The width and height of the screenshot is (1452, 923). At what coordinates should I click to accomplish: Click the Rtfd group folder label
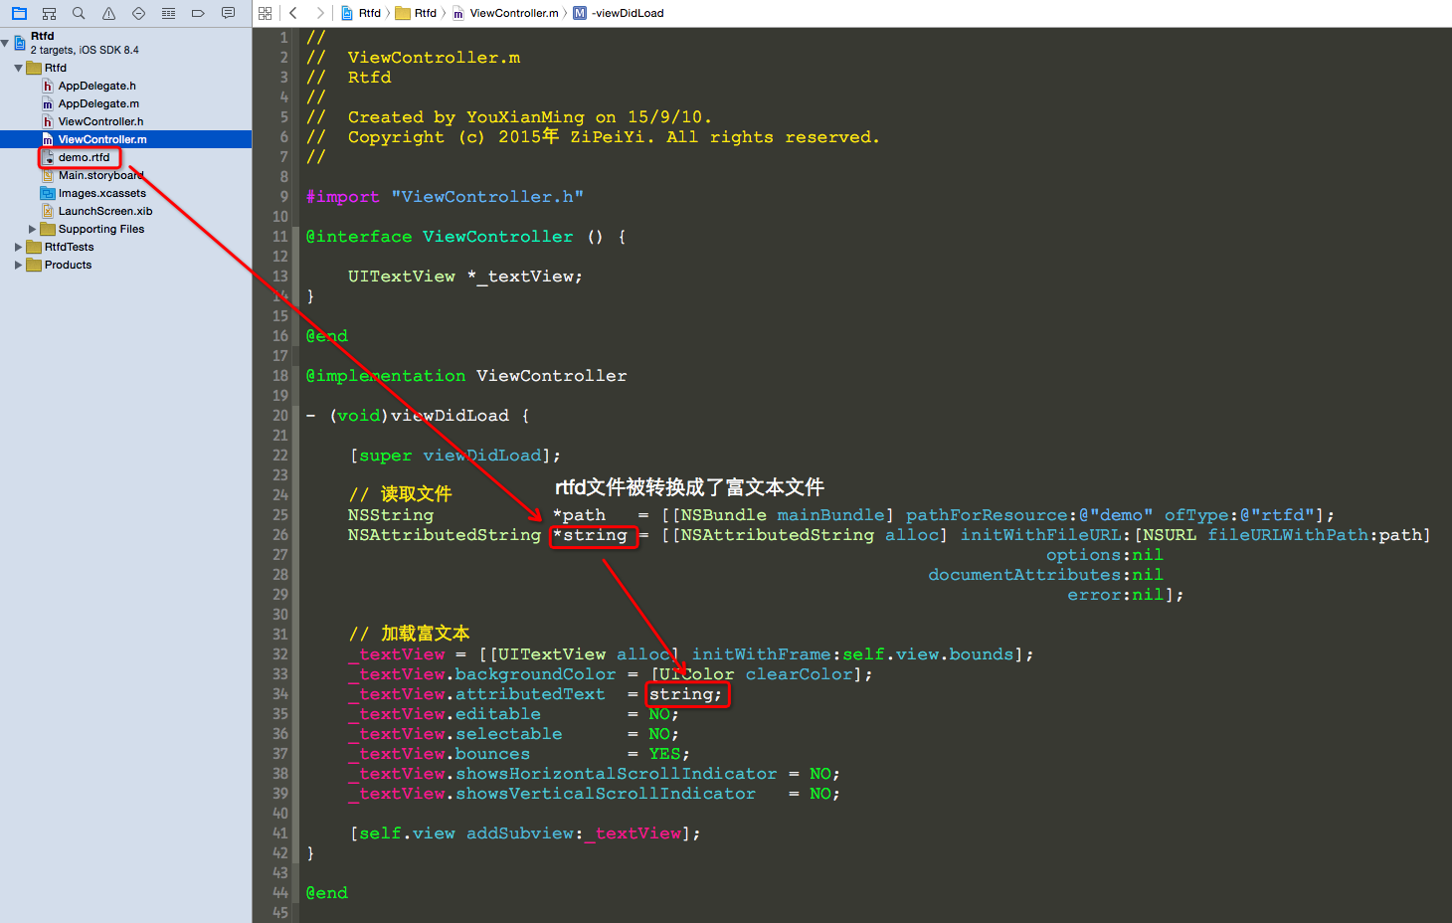click(56, 68)
